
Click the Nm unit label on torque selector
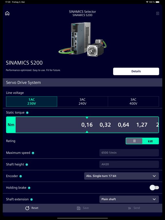point(11,125)
